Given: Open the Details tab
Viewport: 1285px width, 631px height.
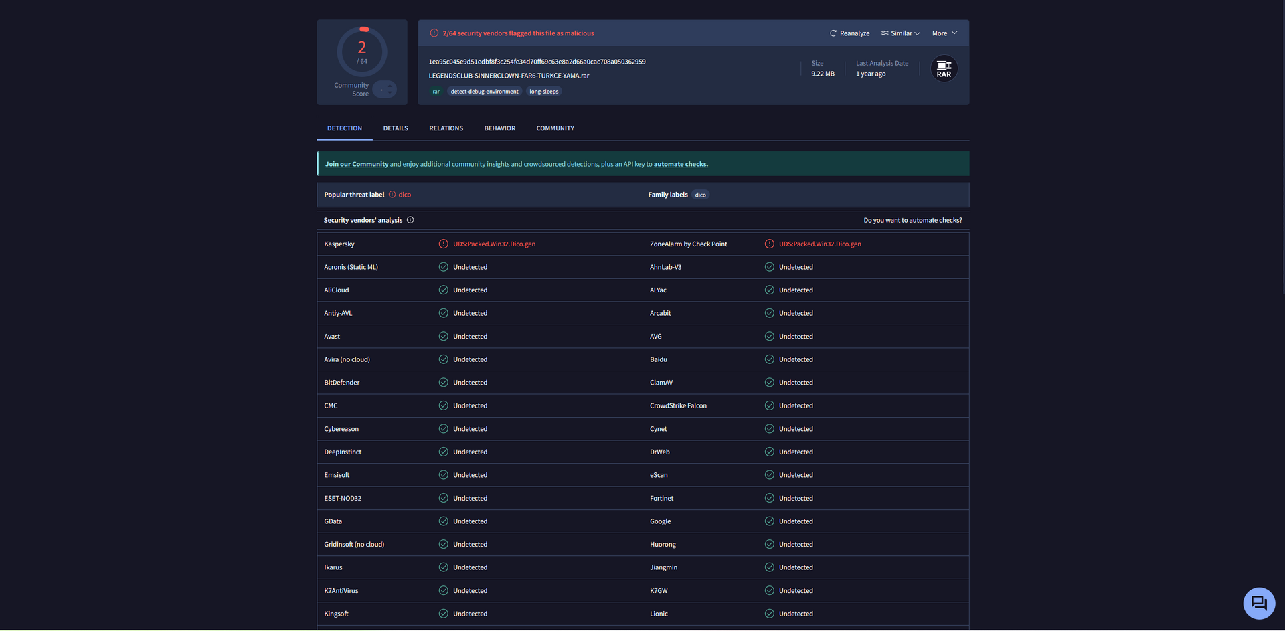Looking at the screenshot, I should [x=396, y=128].
